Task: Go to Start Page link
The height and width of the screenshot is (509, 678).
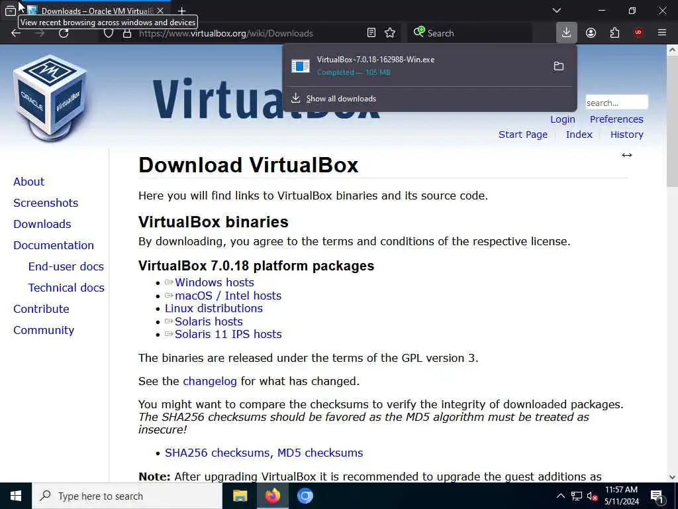Action: pyautogui.click(x=523, y=135)
